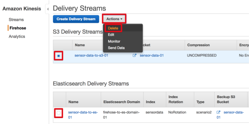The width and height of the screenshot is (249, 124).
Task: Open sensor-data-01 S3 bucket link
Action: click(x=152, y=55)
